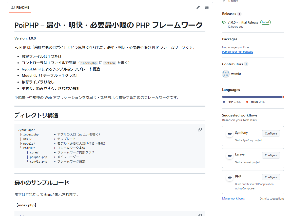Configure the Laravel workflow
The width and height of the screenshot is (292, 216).
271,155
